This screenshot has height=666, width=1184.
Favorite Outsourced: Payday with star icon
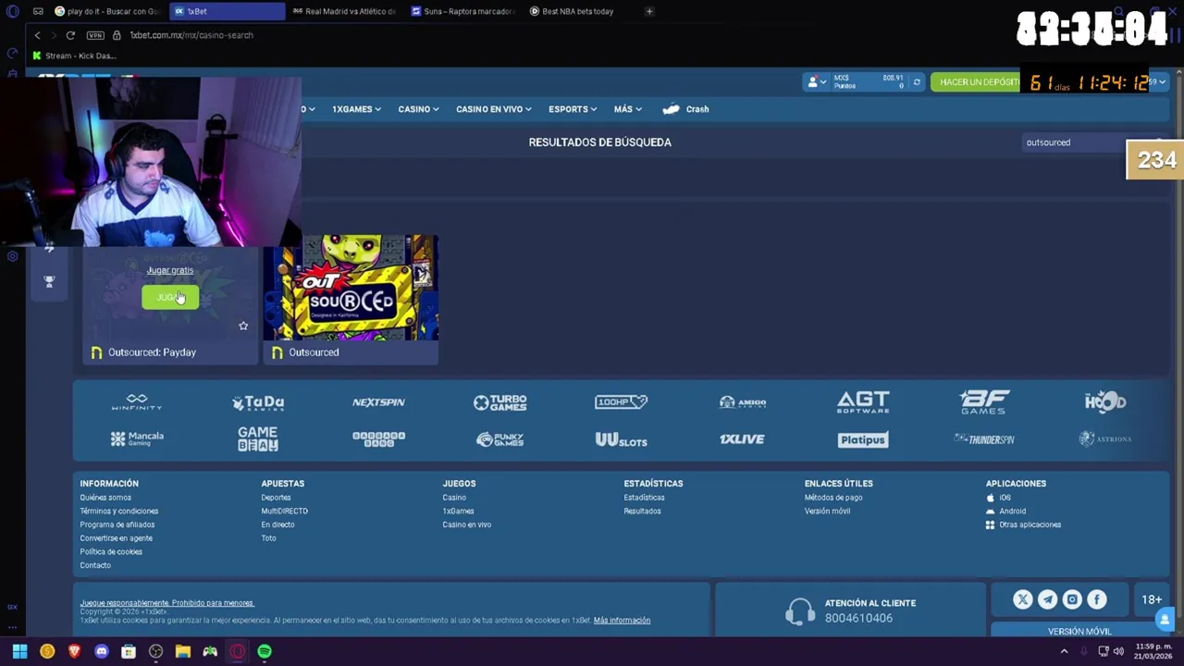[243, 326]
